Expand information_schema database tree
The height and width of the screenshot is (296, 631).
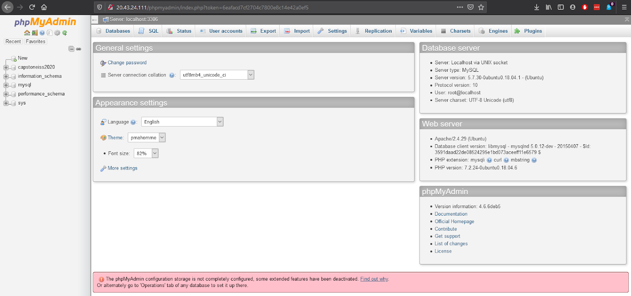point(6,76)
